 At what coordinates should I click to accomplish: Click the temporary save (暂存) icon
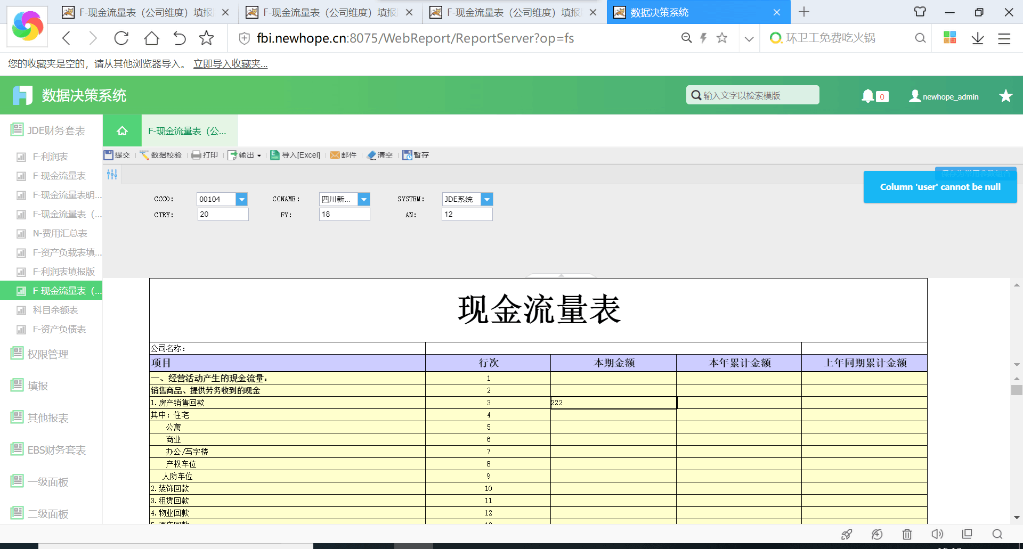coord(408,155)
